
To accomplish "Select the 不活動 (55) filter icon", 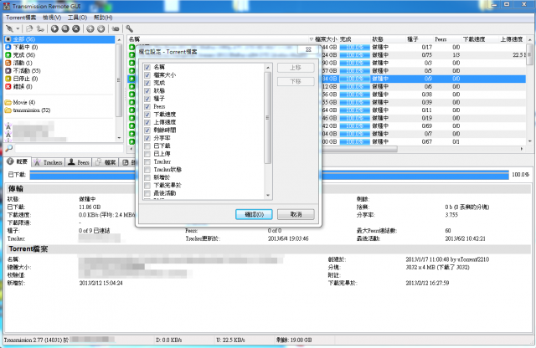I will [8, 71].
